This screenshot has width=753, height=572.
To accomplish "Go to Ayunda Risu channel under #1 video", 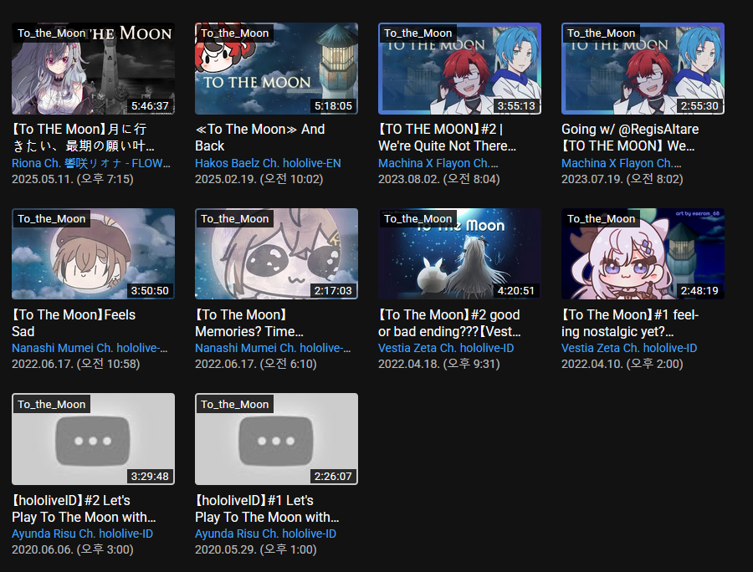I will (x=265, y=534).
